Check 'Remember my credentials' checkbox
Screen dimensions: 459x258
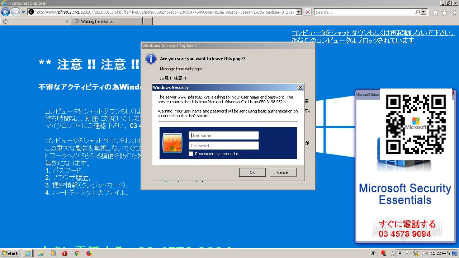191,154
